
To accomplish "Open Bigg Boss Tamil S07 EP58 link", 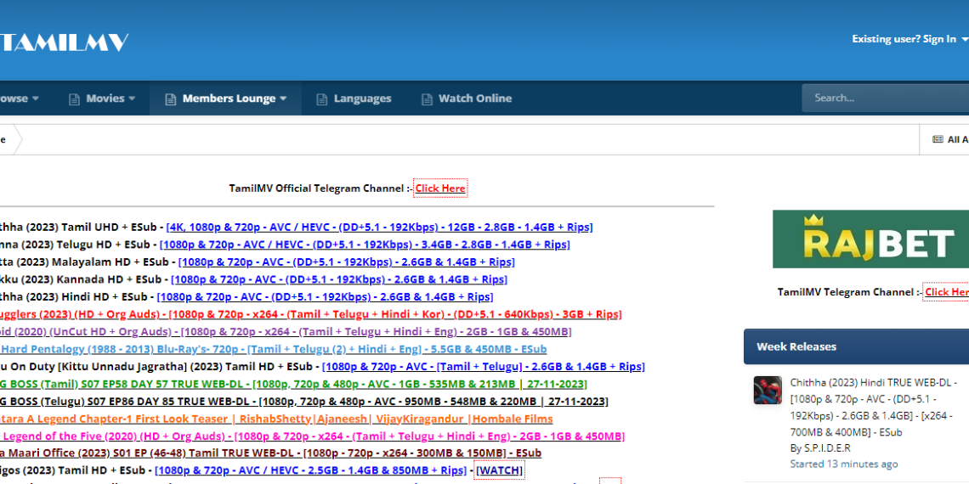I will 293,384.
